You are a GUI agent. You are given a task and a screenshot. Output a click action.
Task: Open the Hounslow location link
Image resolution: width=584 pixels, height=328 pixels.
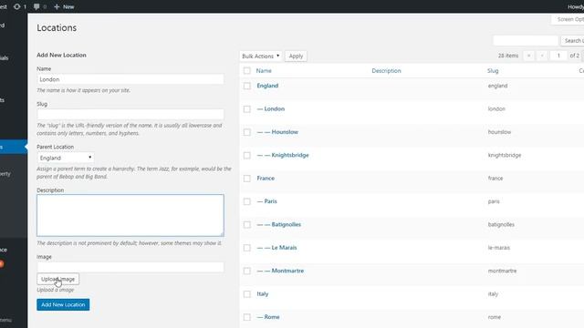[x=285, y=131]
